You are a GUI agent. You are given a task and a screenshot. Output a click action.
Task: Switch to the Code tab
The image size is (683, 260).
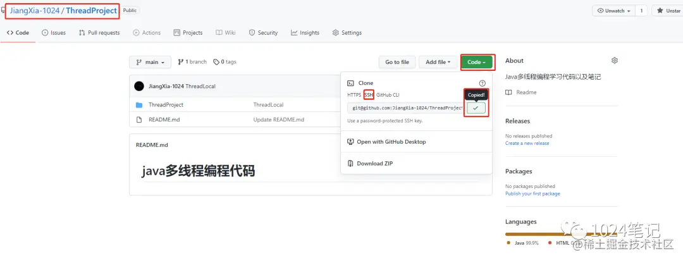click(x=18, y=33)
